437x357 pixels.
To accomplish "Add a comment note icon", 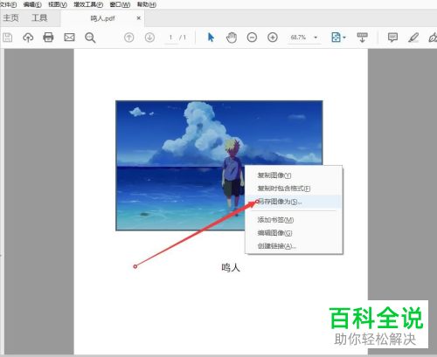I will 392,38.
